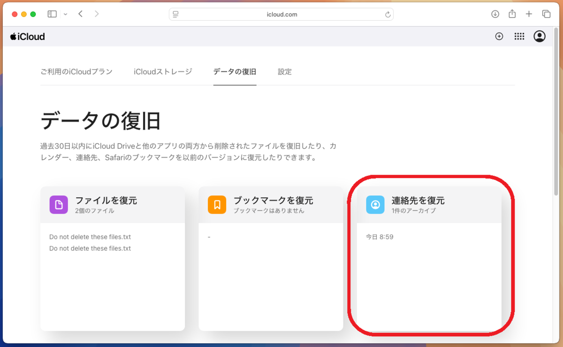This screenshot has height=347, width=563.
Task: Open 連絡先を復元 card title
Action: coord(418,200)
